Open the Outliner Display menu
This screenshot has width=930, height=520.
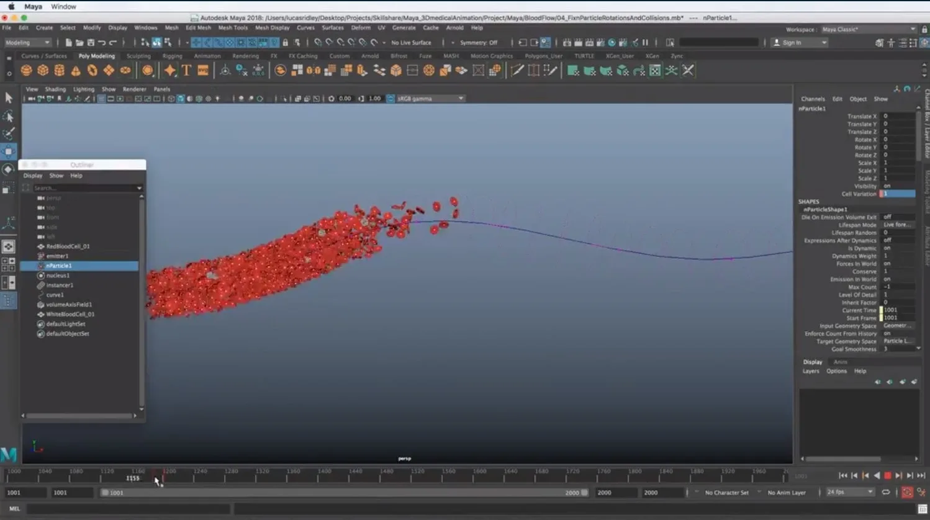tap(33, 176)
